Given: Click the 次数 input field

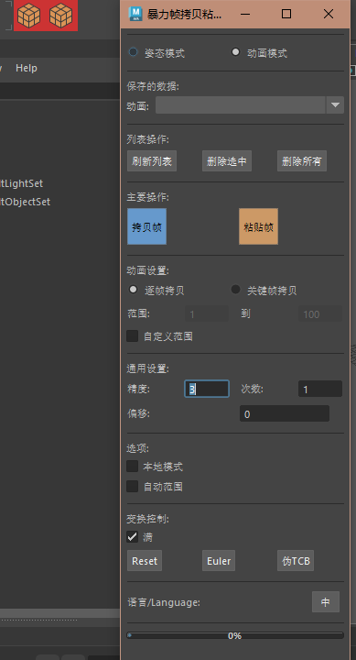Looking at the screenshot, I should (x=320, y=389).
